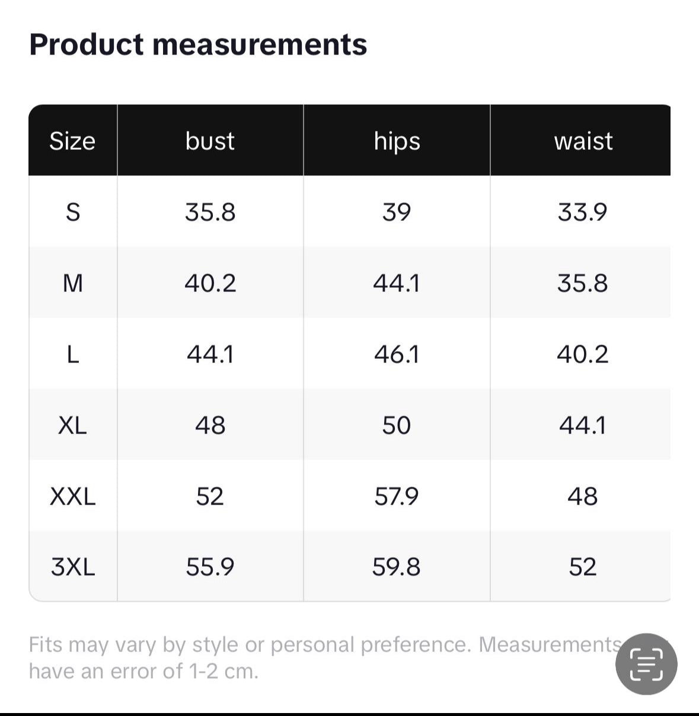Image resolution: width=699 pixels, height=716 pixels.
Task: Tap the bust value 35.8 for S
Action: point(210,212)
